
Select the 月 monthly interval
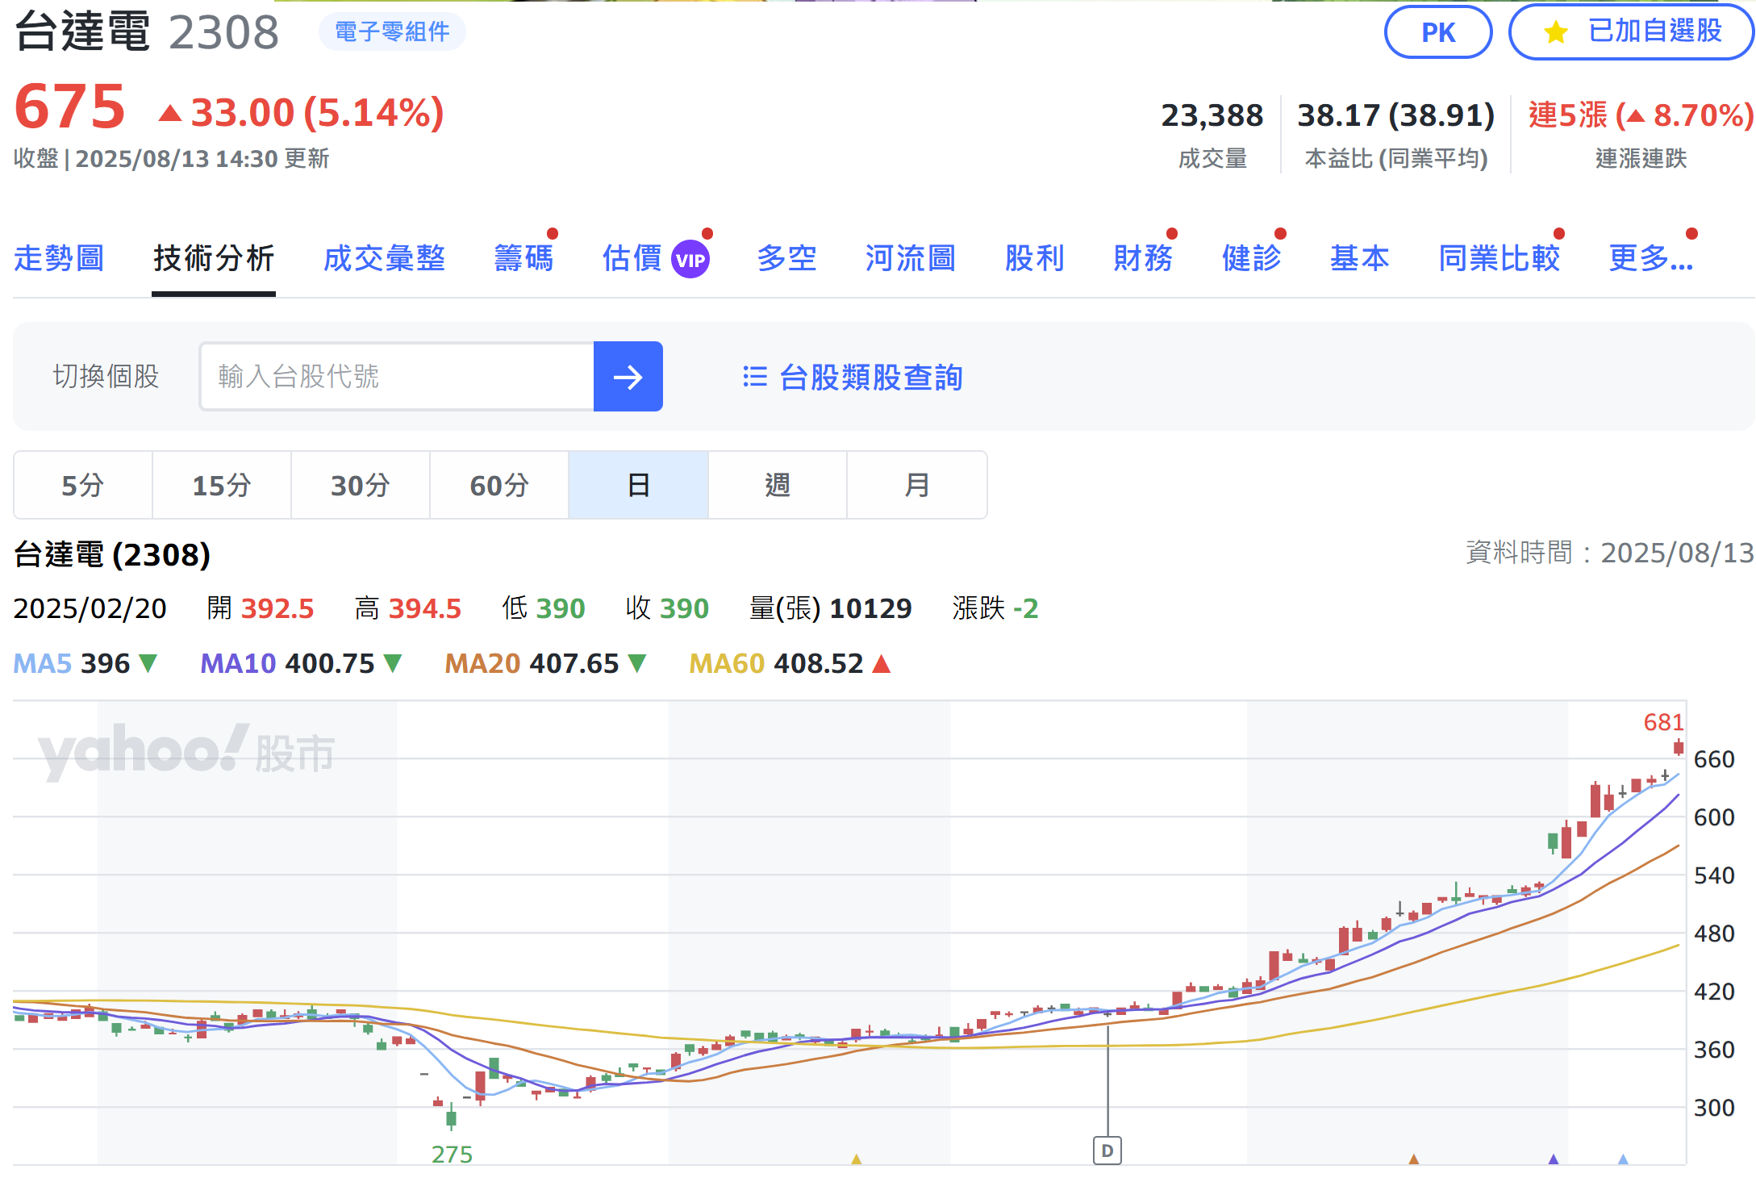point(917,485)
